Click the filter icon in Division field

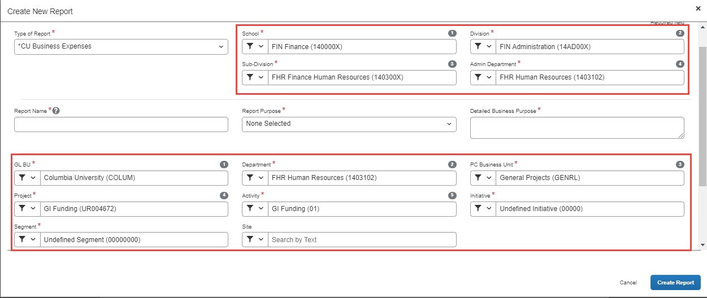478,46
